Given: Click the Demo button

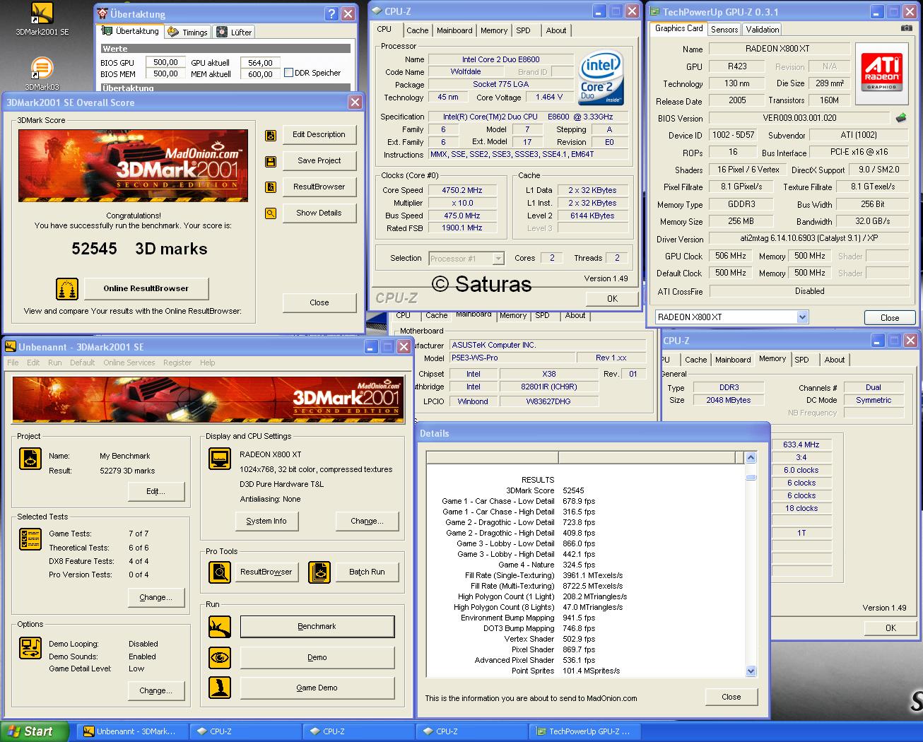Looking at the screenshot, I should [317, 658].
